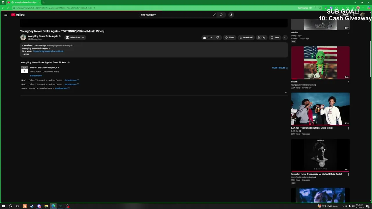Image resolution: width=372 pixels, height=209 pixels.
Task: Dislike the video with thumbs down
Action: [218, 37]
